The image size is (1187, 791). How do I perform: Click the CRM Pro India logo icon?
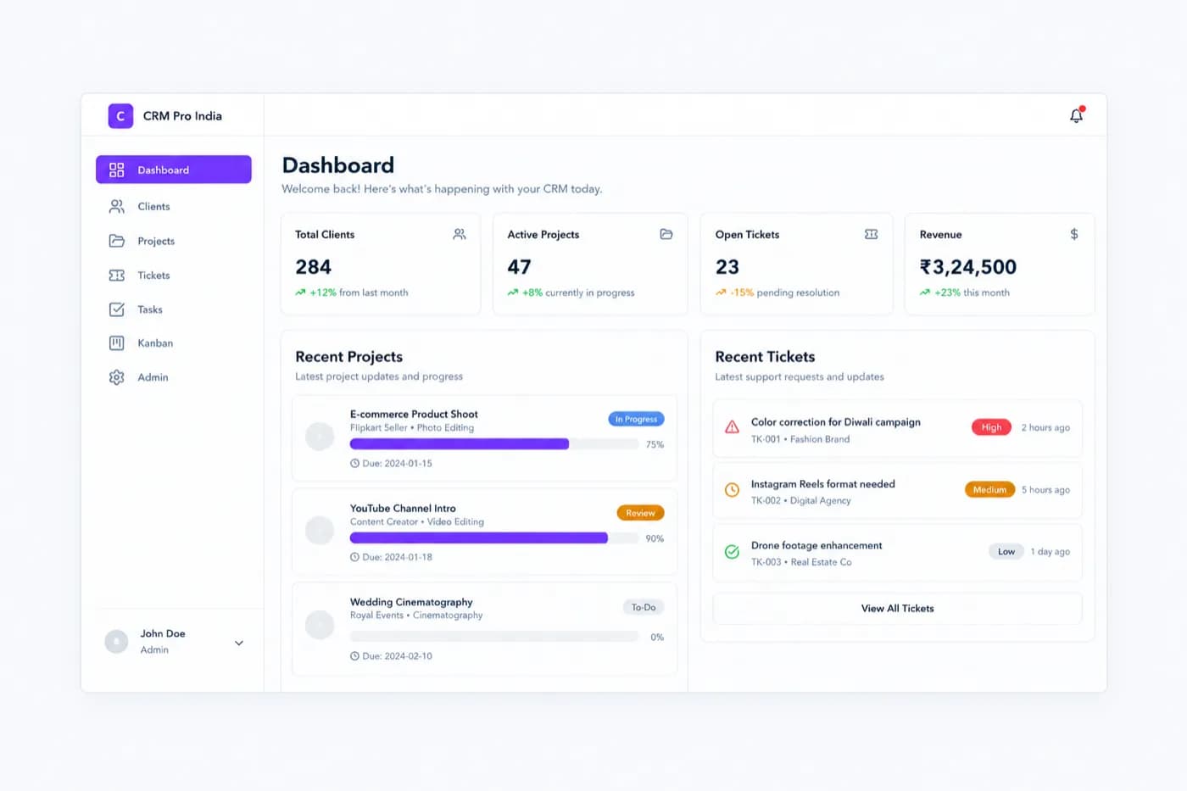pos(120,116)
